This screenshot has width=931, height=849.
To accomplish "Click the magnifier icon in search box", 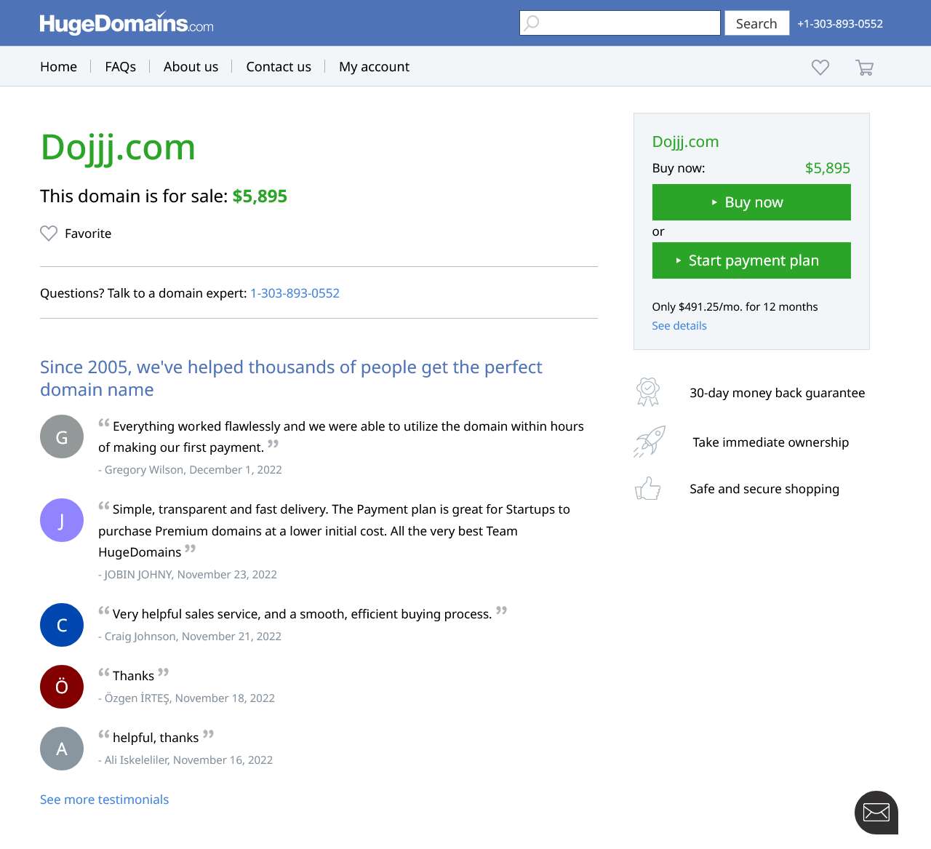I will pos(532,23).
